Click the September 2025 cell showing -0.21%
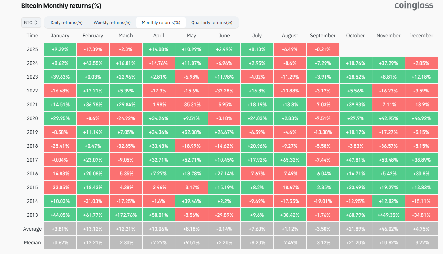This screenshot has height=254, width=443. 323,49
